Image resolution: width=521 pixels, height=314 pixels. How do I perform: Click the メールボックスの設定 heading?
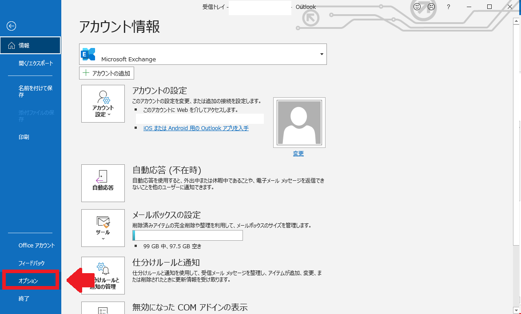[x=167, y=215]
